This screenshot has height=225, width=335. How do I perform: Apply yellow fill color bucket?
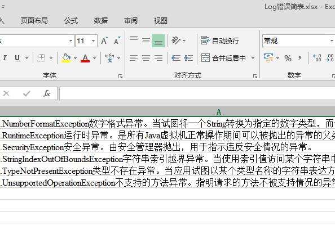[x=66, y=58]
